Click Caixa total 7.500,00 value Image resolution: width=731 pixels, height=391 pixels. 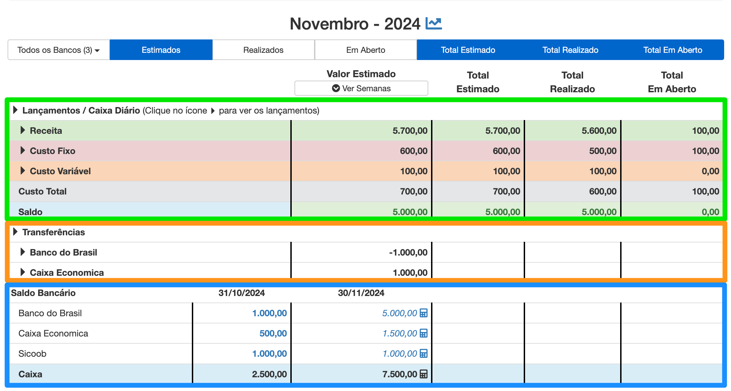399,374
